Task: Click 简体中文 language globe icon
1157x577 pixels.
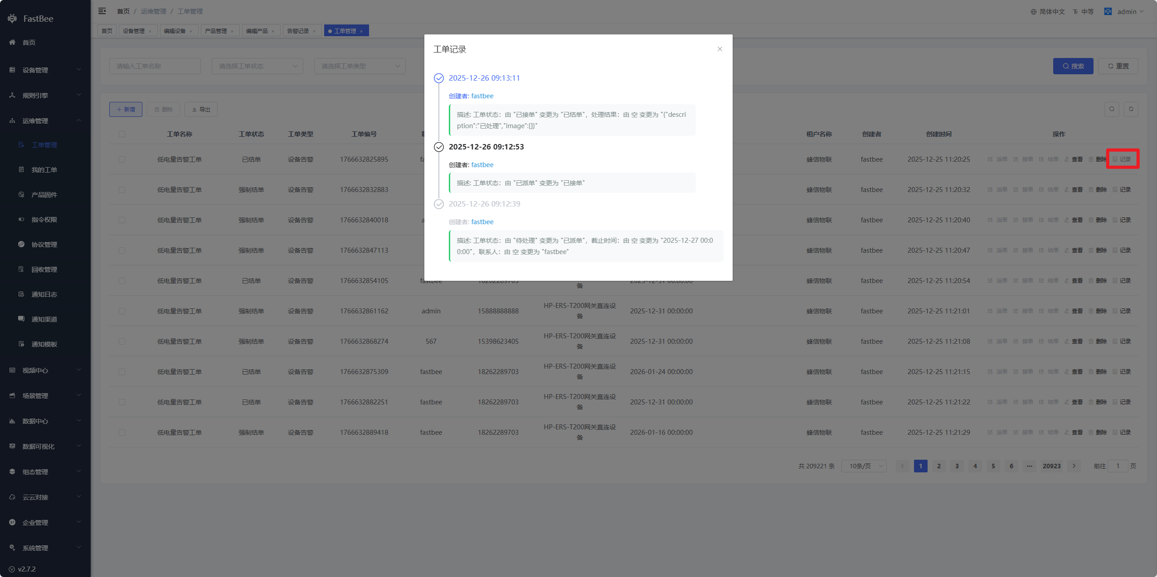Action: click(1033, 12)
